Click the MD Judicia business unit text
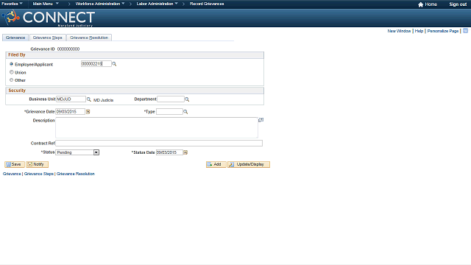Image resolution: width=471 pixels, height=265 pixels. click(x=103, y=100)
